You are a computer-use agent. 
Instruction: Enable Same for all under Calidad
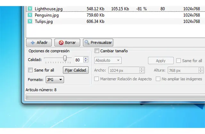click(31, 70)
